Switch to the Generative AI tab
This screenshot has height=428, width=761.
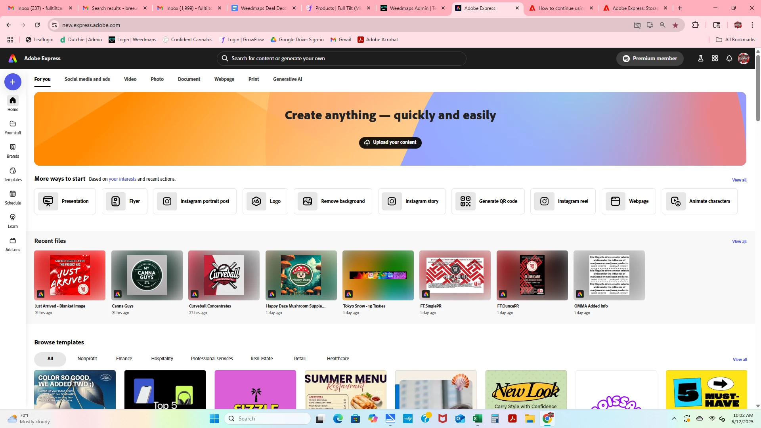coord(287,79)
